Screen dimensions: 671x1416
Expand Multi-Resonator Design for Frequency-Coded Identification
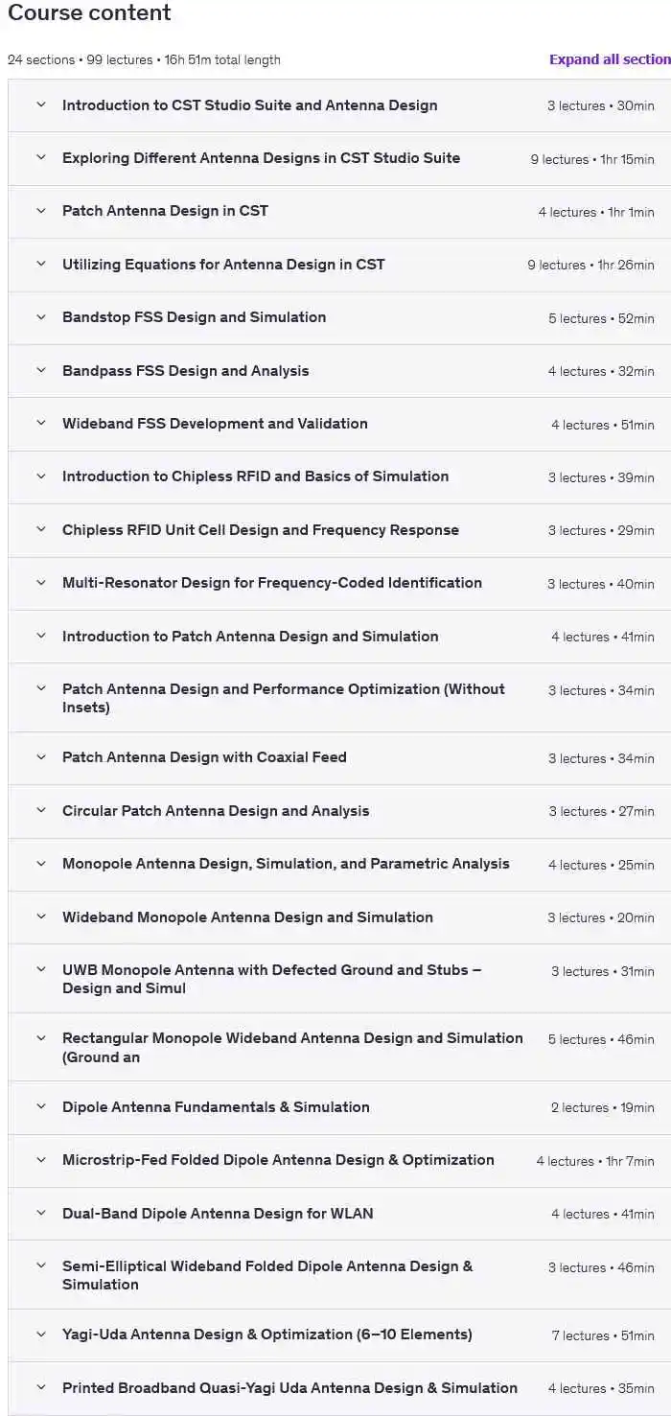tap(271, 583)
